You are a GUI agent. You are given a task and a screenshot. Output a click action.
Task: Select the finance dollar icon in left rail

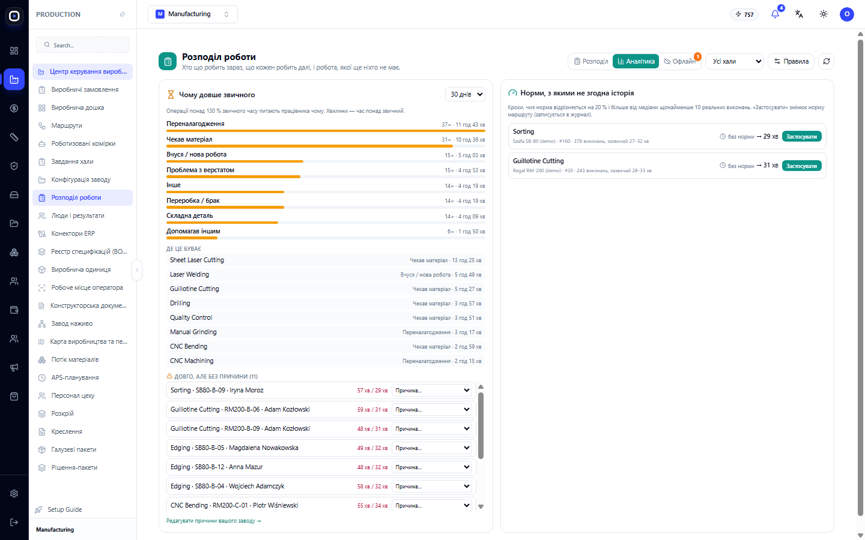click(14, 109)
